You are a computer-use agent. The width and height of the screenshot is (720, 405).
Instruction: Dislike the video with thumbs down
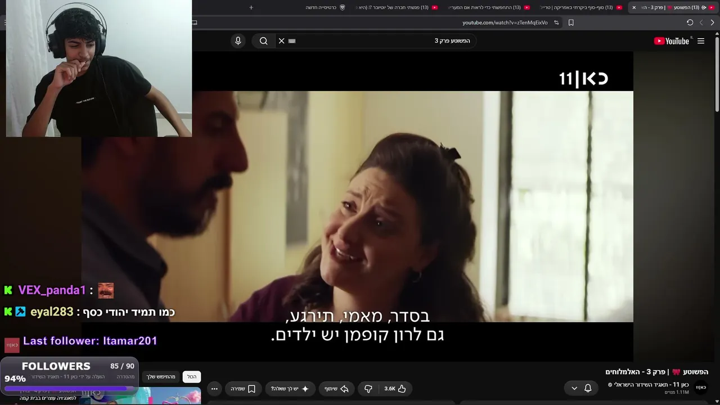click(368, 389)
